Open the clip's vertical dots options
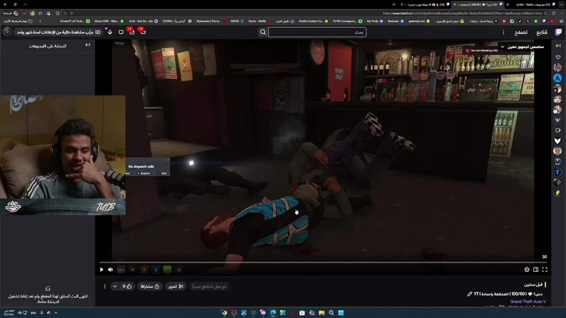The image size is (566, 318). tap(105, 286)
